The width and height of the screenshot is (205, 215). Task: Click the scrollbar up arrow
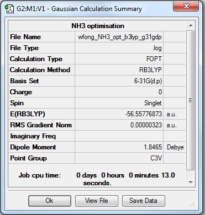coord(191,25)
